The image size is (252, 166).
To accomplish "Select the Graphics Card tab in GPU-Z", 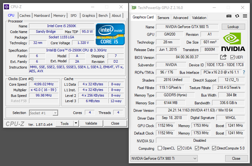I will 143,17.
